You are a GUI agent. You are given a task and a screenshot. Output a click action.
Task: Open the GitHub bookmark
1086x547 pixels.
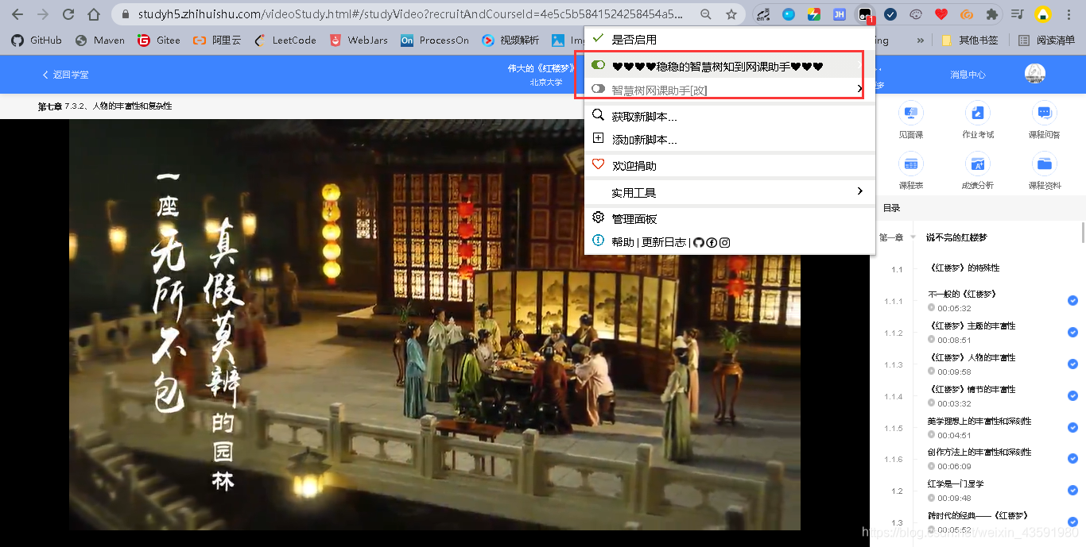tap(37, 40)
